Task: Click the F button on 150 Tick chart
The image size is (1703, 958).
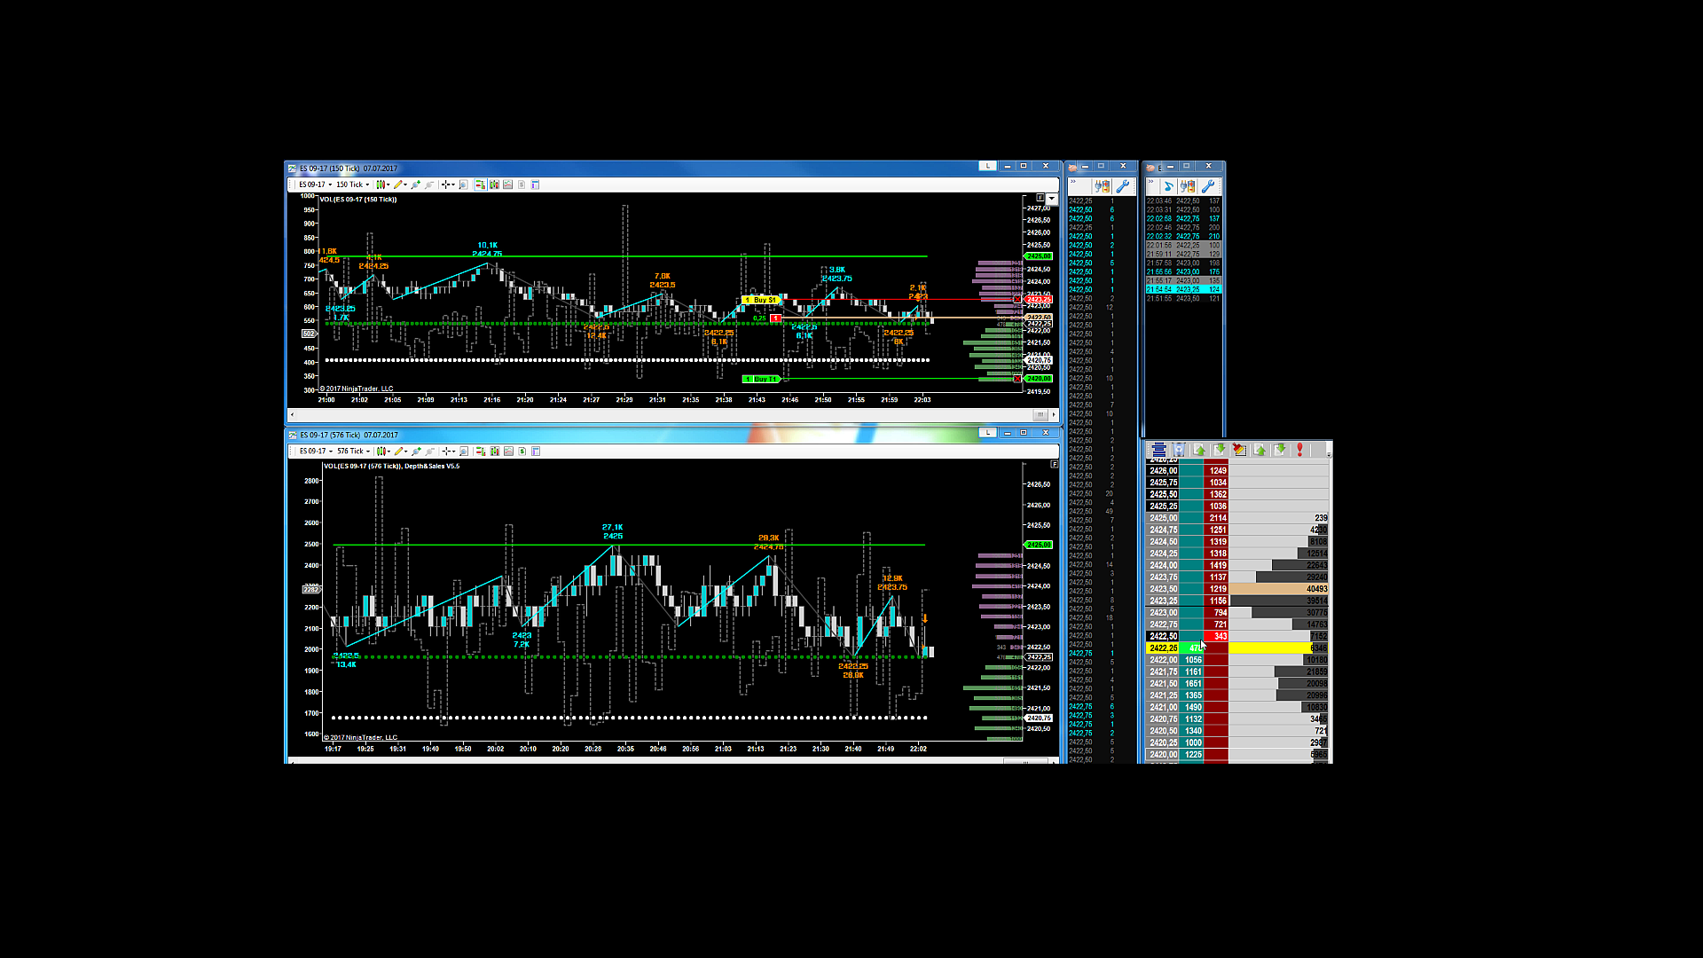Action: tap(1040, 198)
